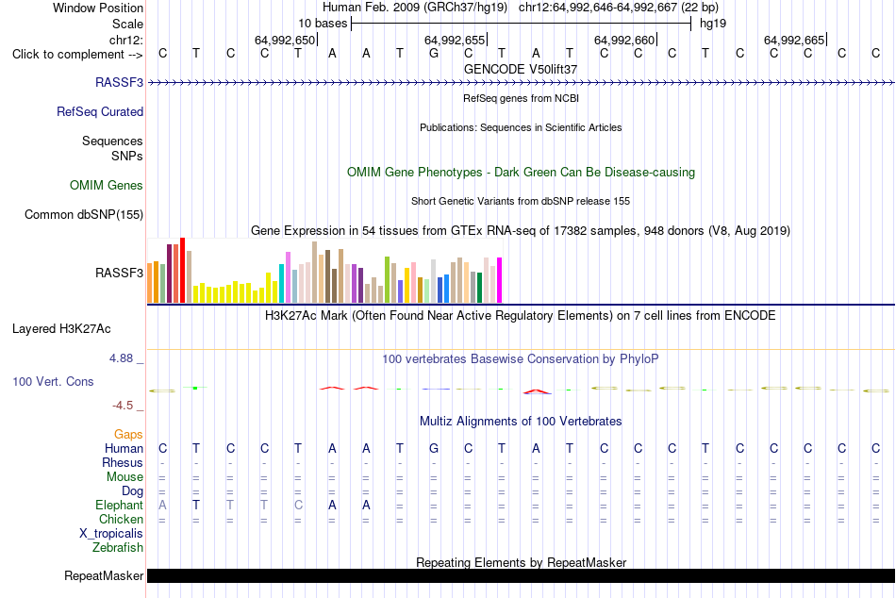Open RASSF3 label beside the GTEx bar chart
The image size is (896, 598).
pos(119,273)
